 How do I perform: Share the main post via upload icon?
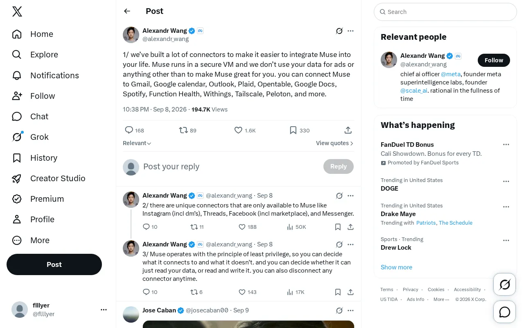point(348,130)
